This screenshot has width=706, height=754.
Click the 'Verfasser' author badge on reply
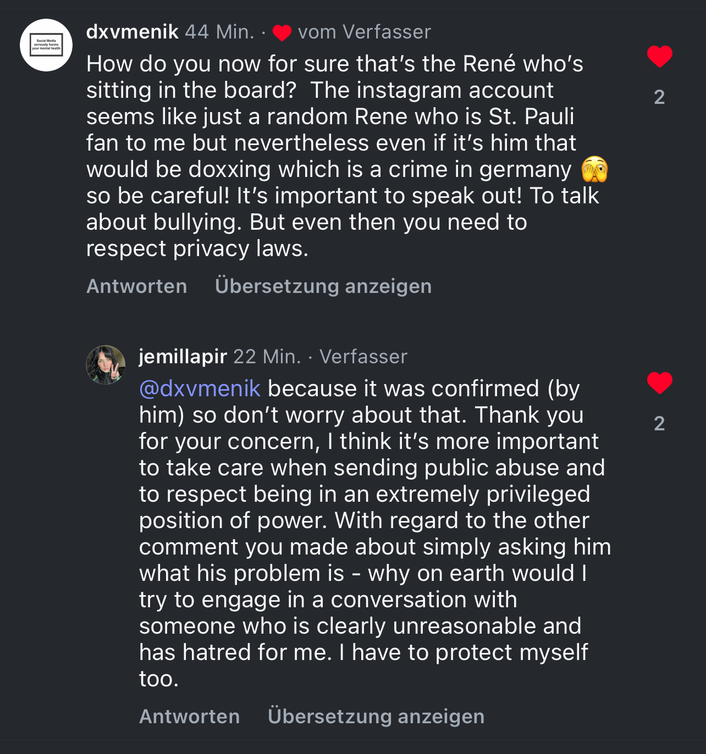point(363,357)
